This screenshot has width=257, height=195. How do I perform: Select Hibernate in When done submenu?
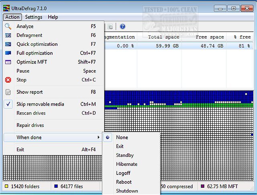tap(131, 164)
